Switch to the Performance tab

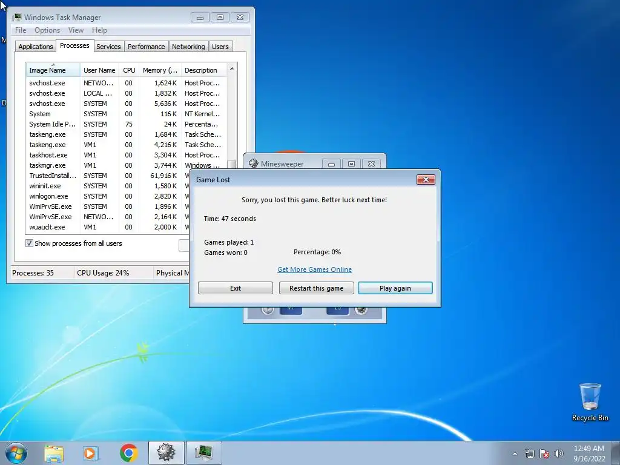147,46
